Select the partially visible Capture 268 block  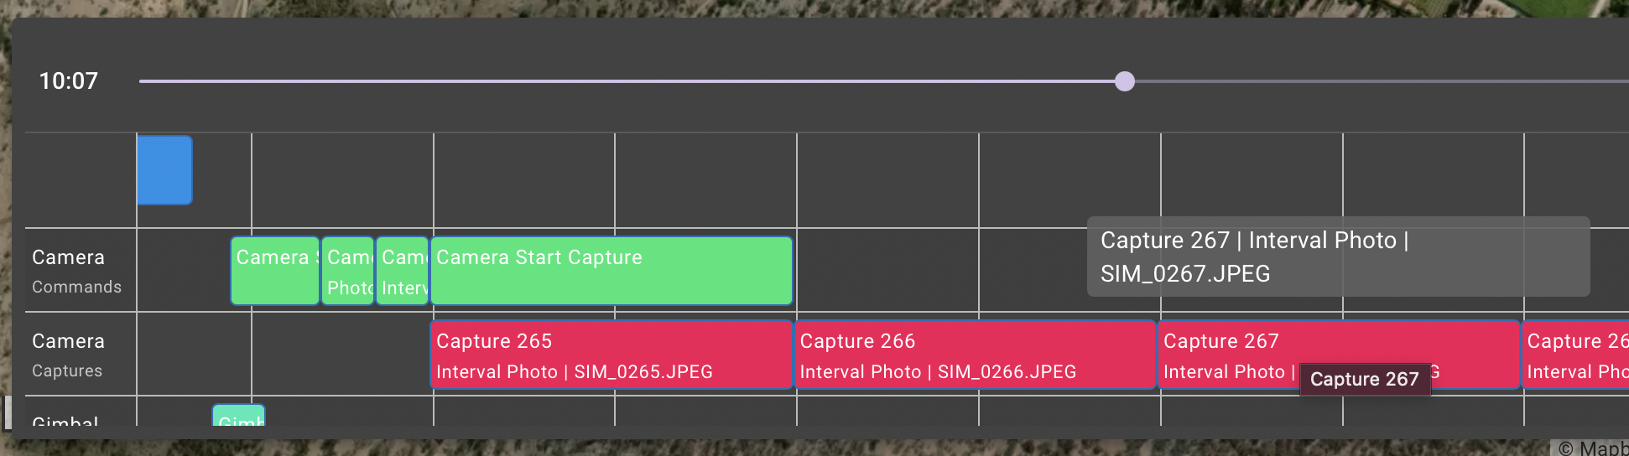click(1576, 355)
